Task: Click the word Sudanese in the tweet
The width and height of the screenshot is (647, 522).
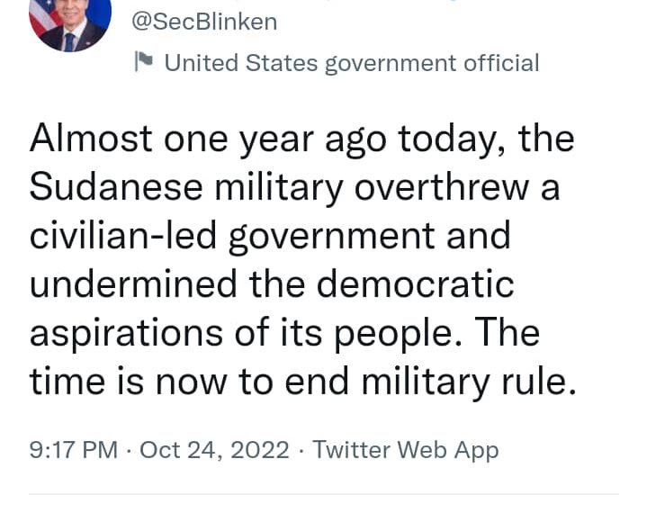Action: tap(116, 187)
